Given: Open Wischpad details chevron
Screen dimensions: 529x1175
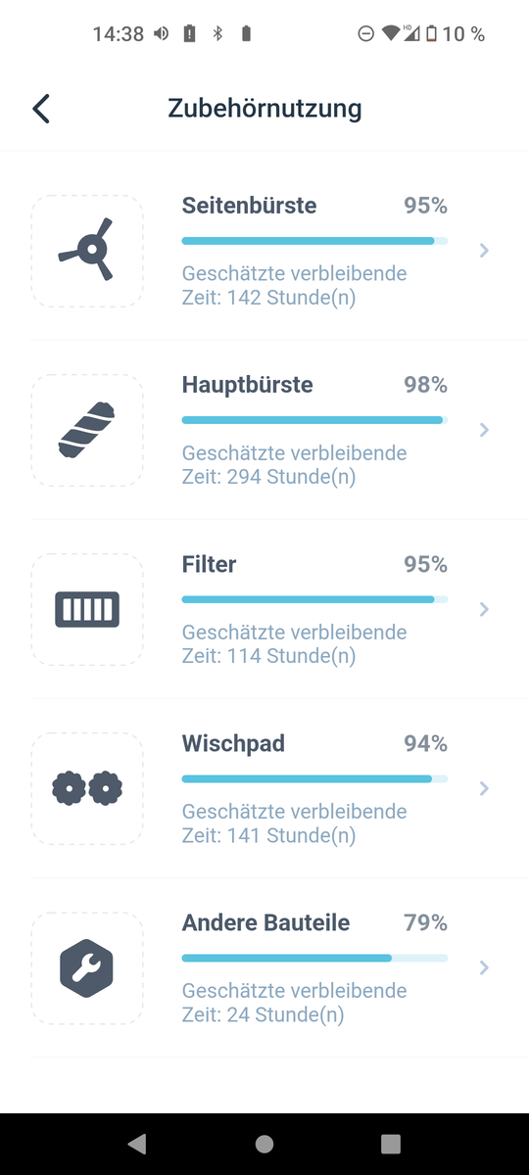Looking at the screenshot, I should 484,788.
